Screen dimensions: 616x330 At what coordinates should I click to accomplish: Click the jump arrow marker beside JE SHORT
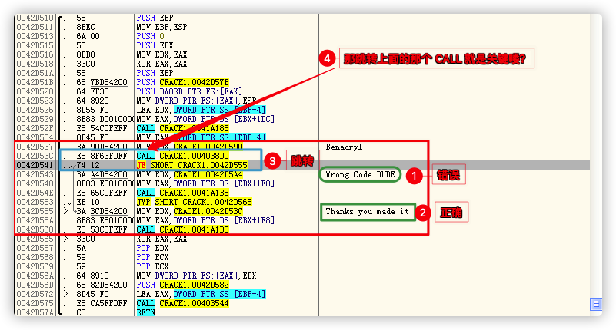pyautogui.click(x=70, y=165)
